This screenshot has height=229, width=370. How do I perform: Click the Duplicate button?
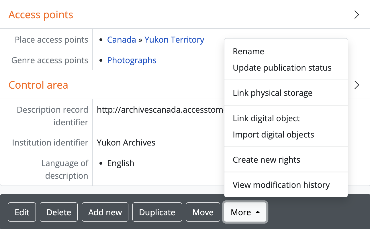click(x=157, y=212)
